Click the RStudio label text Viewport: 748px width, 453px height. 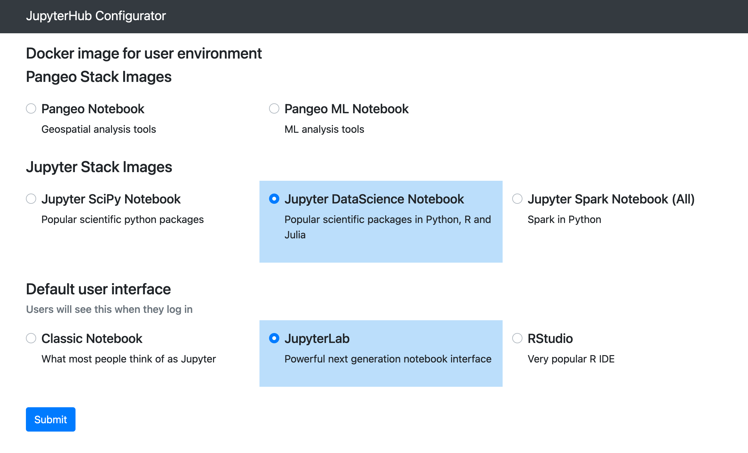550,339
